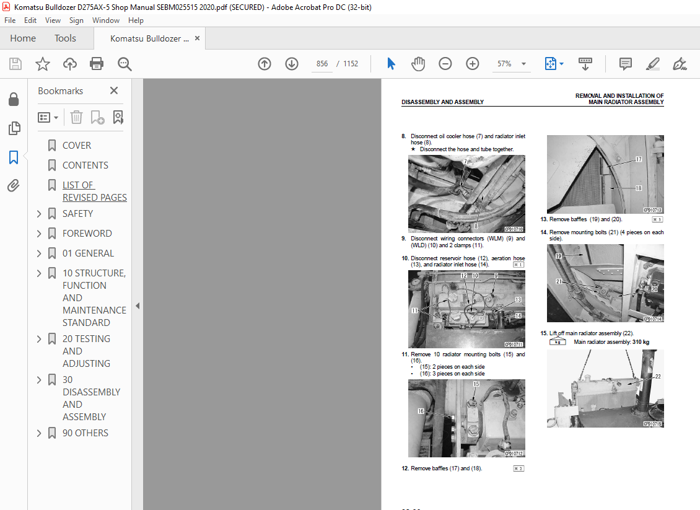
Task: Zoom in with the plus button
Action: (472, 64)
